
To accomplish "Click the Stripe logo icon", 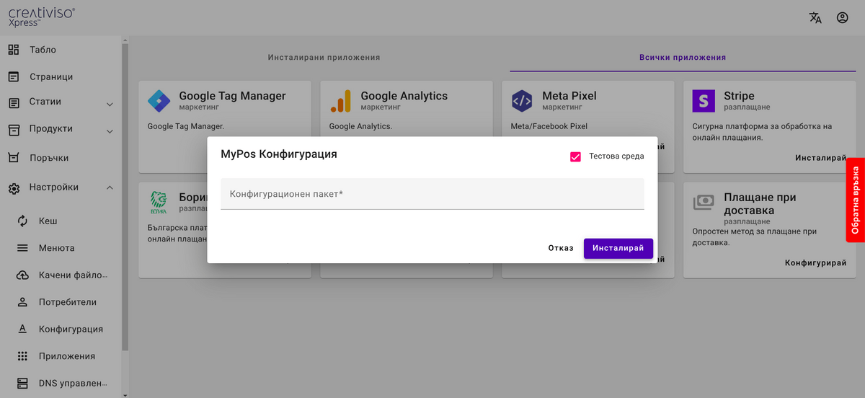I will pos(704,101).
